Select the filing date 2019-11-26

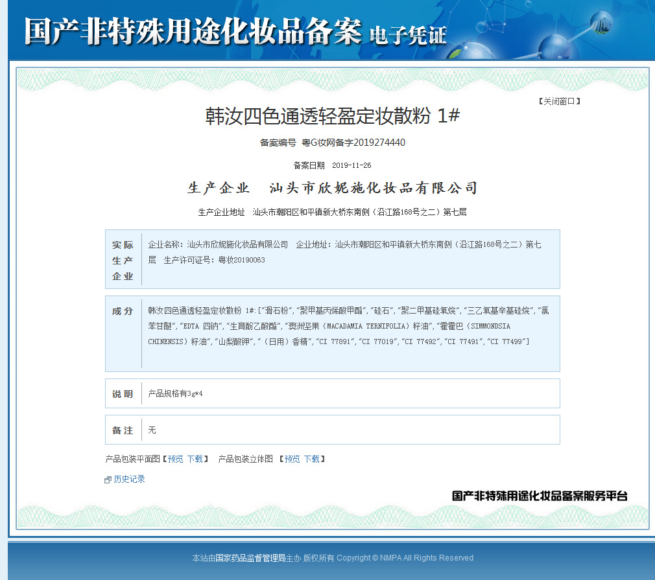coord(351,165)
